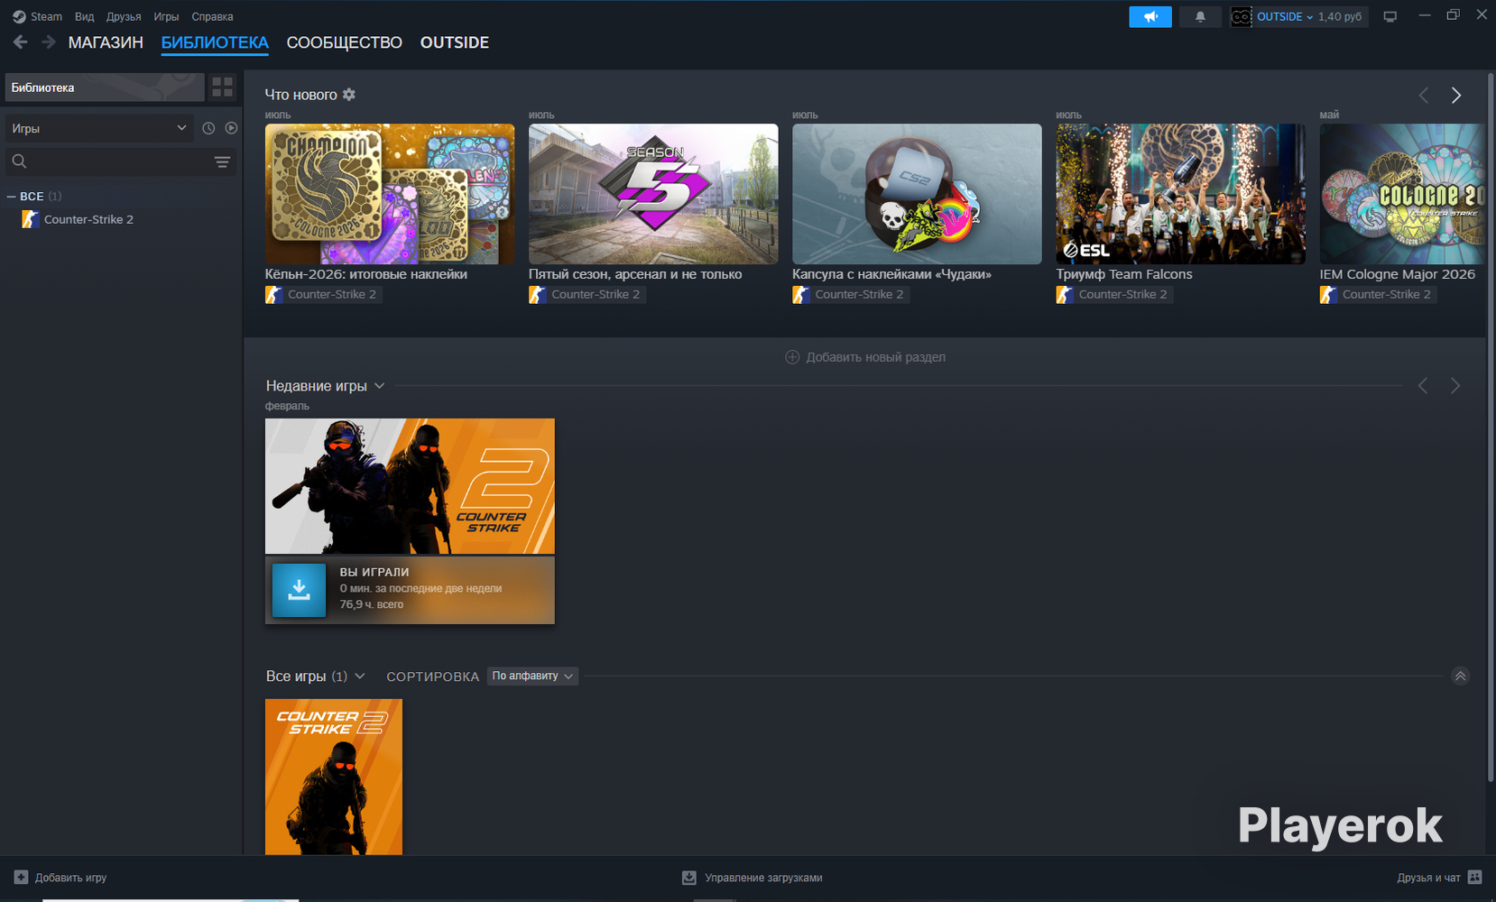Click the plus icon to add new shelf
The height and width of the screenshot is (902, 1496).
(x=792, y=357)
